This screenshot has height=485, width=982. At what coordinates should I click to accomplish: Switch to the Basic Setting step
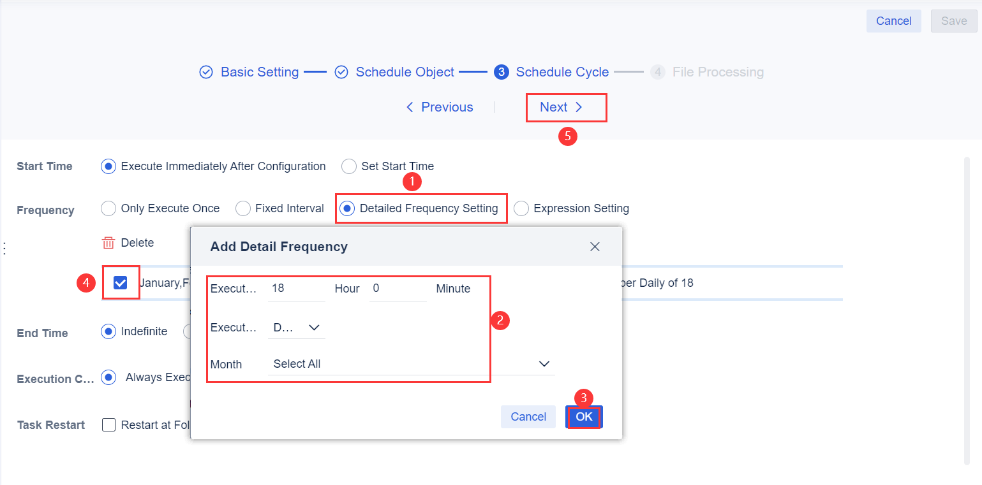[x=259, y=72]
